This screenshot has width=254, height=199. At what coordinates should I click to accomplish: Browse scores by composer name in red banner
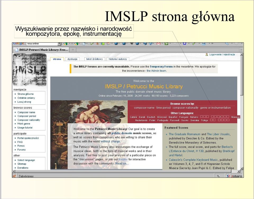(x=144, y=108)
